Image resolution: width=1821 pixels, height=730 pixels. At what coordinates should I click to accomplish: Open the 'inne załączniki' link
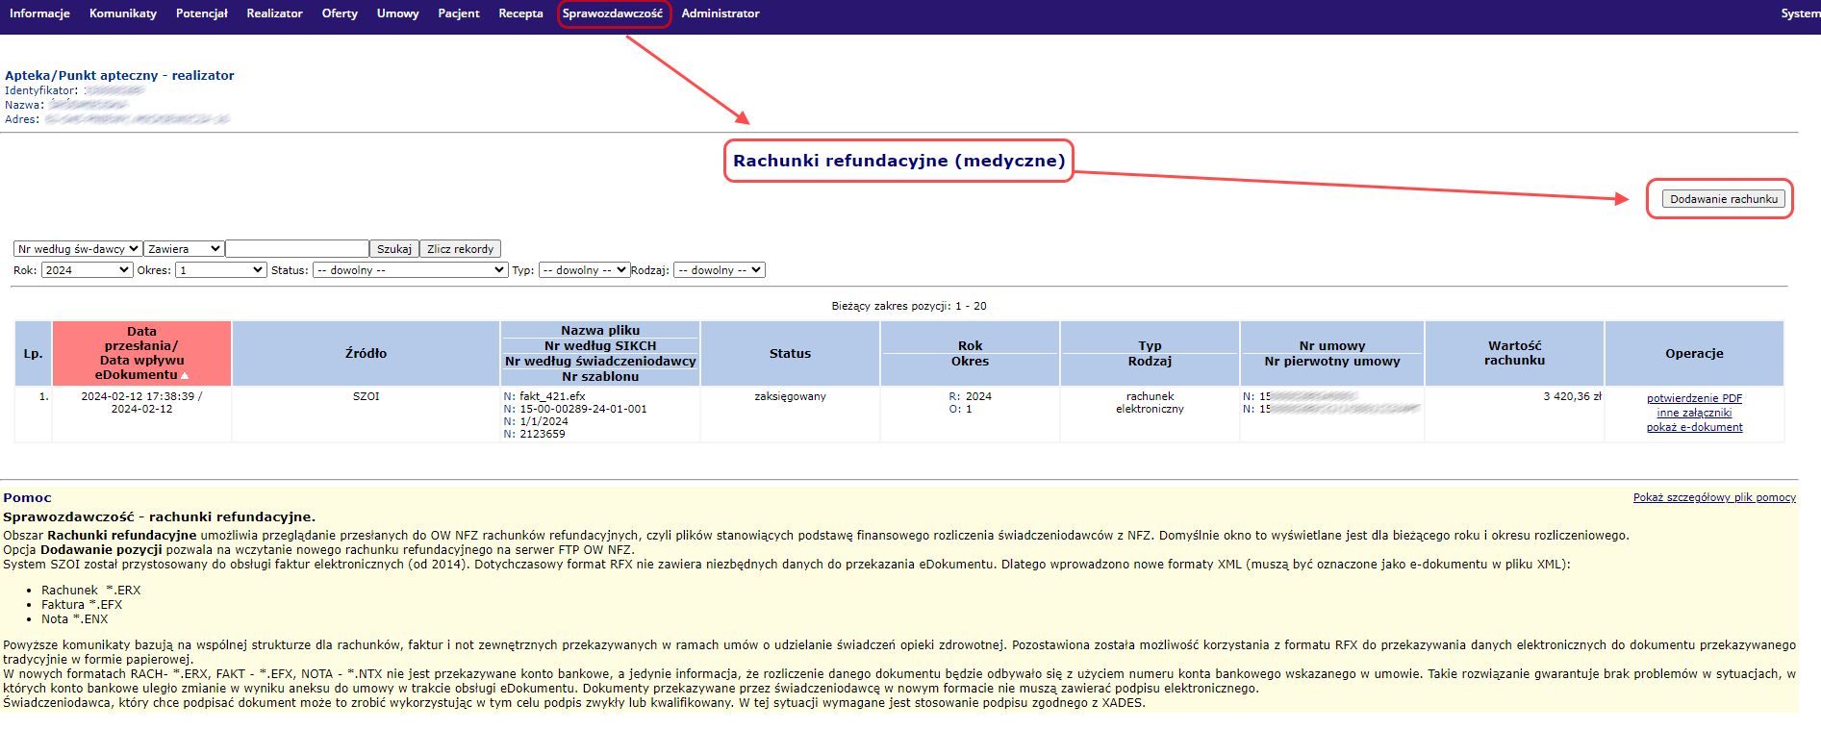1694,413
